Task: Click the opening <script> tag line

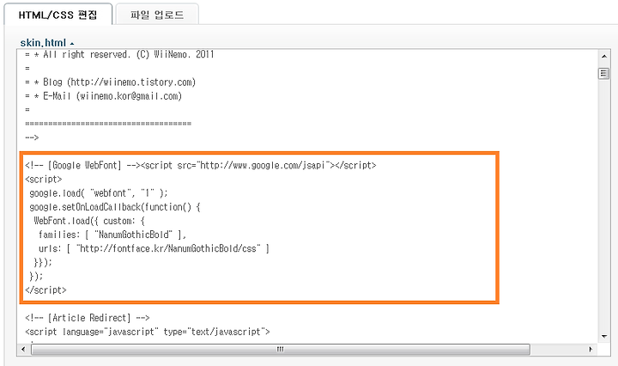Action: click(44, 179)
